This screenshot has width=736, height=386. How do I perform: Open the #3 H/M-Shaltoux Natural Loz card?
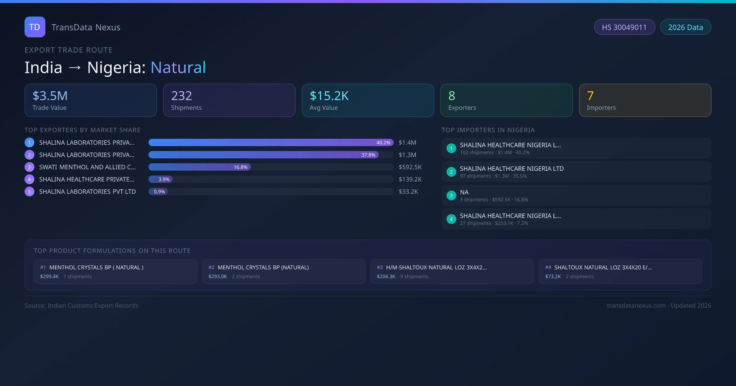(x=452, y=271)
